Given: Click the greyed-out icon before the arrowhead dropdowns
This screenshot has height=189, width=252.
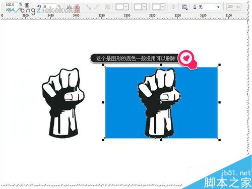Looking at the screenshot, I should pyautogui.click(x=107, y=7).
